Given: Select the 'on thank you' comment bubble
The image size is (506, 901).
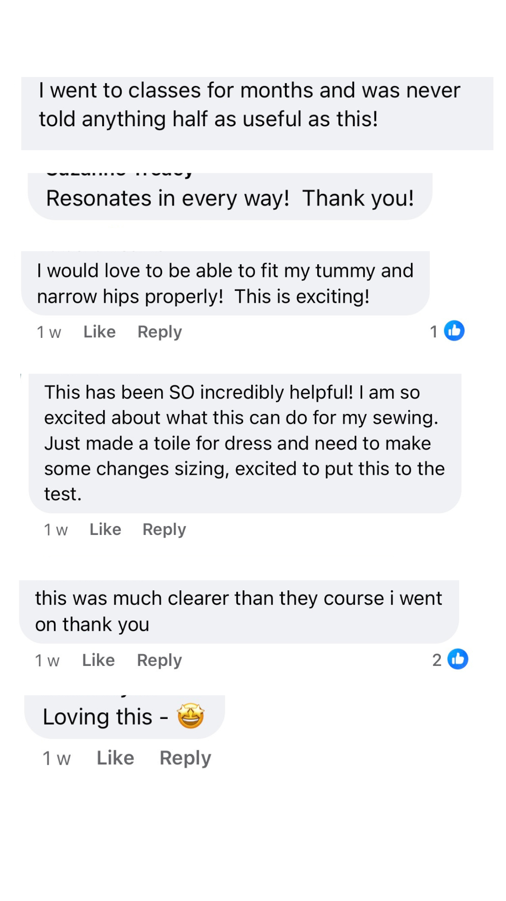Looking at the screenshot, I should [238, 611].
